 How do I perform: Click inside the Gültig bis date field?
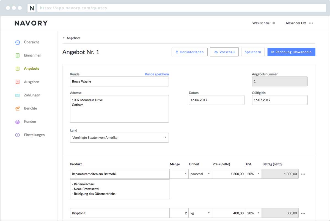coord(279,100)
